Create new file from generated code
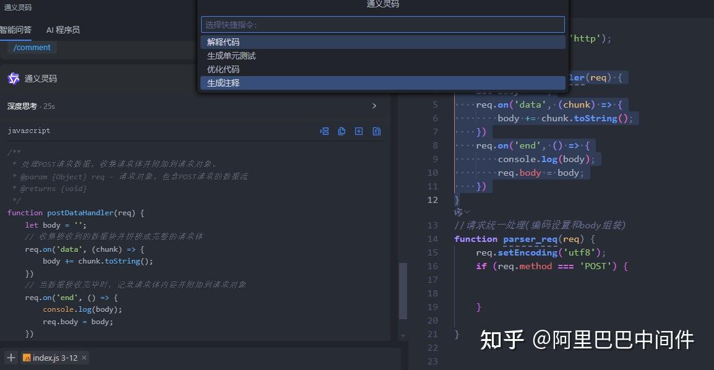714x370 pixels. coord(359,131)
